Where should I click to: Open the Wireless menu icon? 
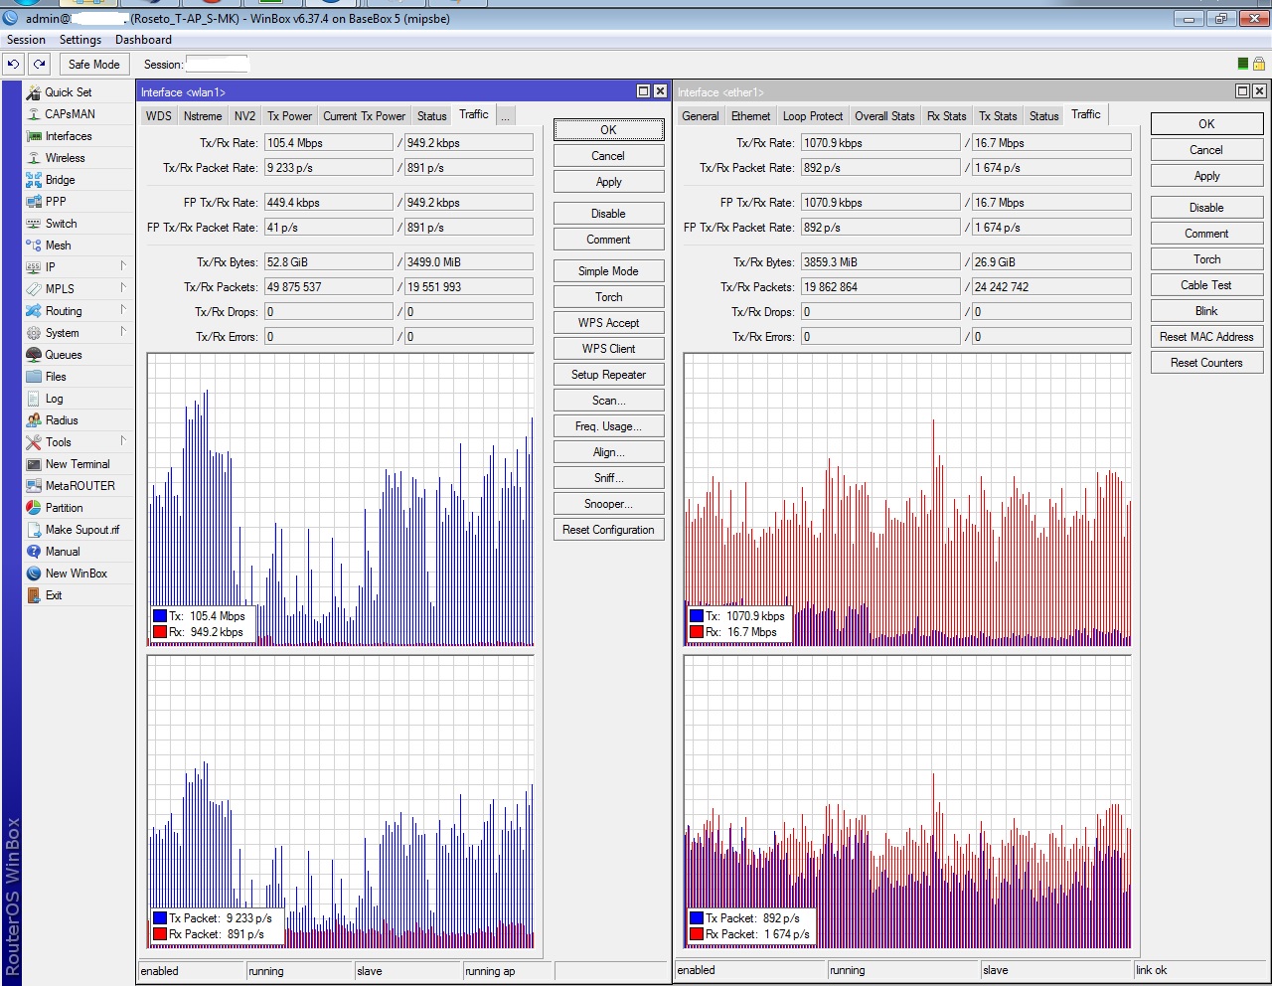point(34,158)
